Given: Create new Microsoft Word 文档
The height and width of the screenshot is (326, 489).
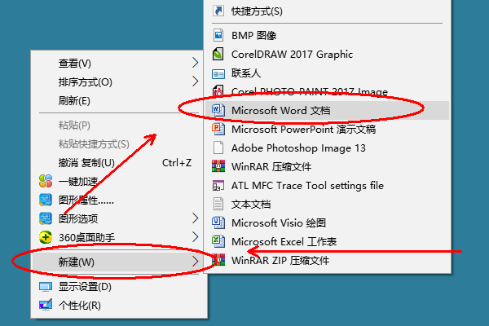Looking at the screenshot, I should pyautogui.click(x=327, y=110).
